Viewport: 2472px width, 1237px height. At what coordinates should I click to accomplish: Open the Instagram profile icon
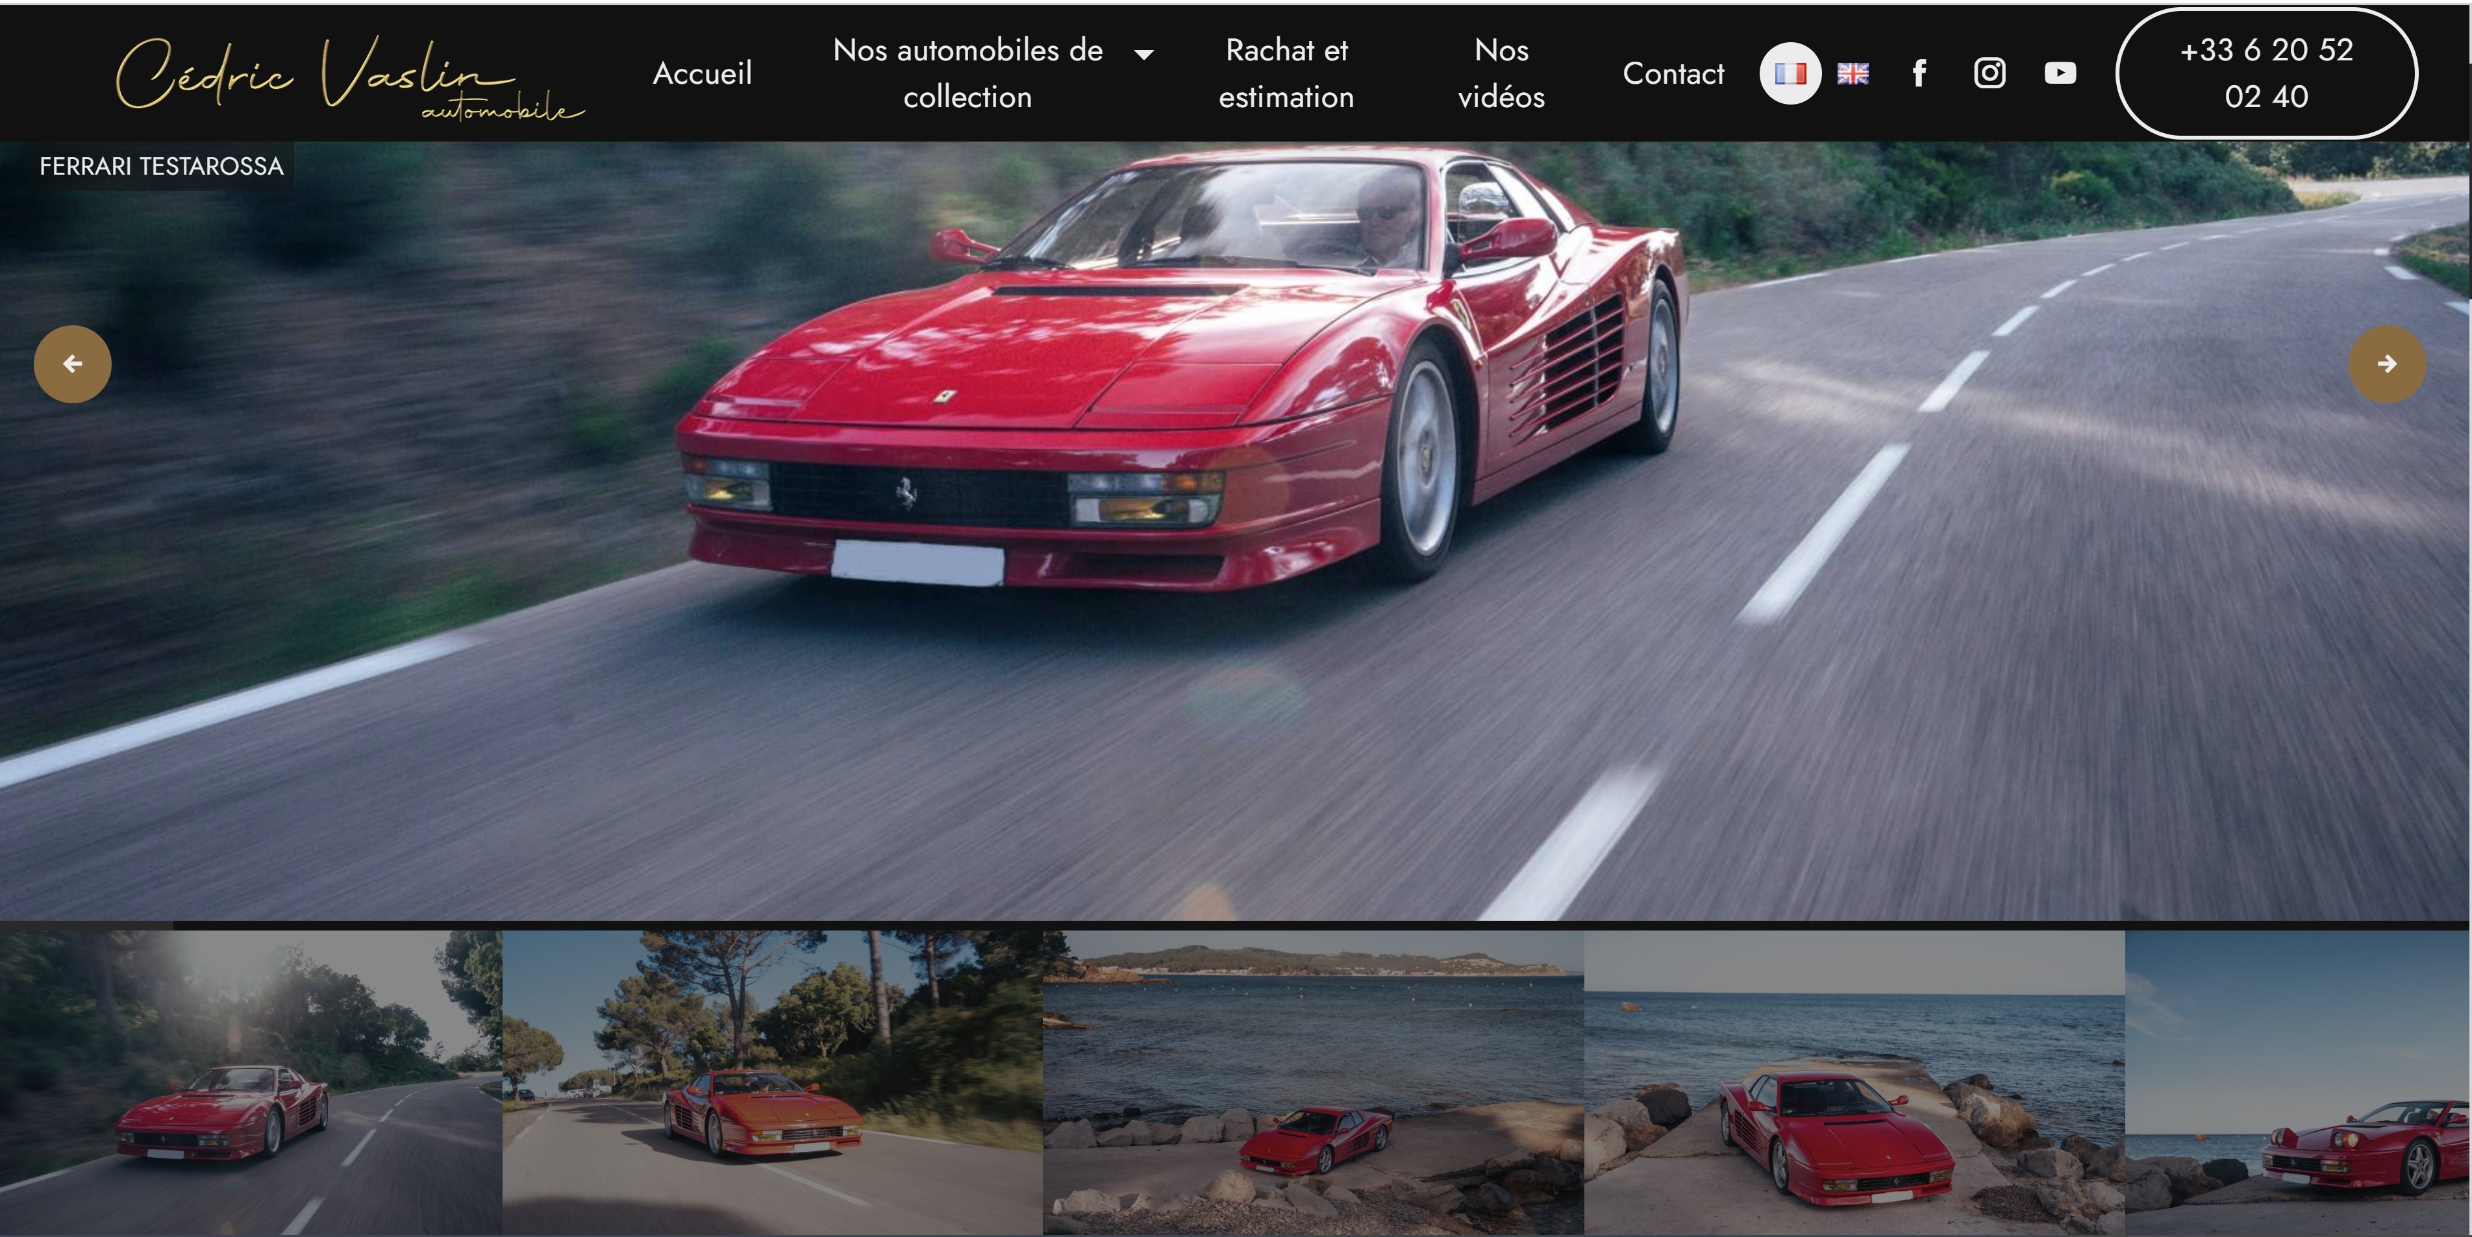[x=1990, y=73]
